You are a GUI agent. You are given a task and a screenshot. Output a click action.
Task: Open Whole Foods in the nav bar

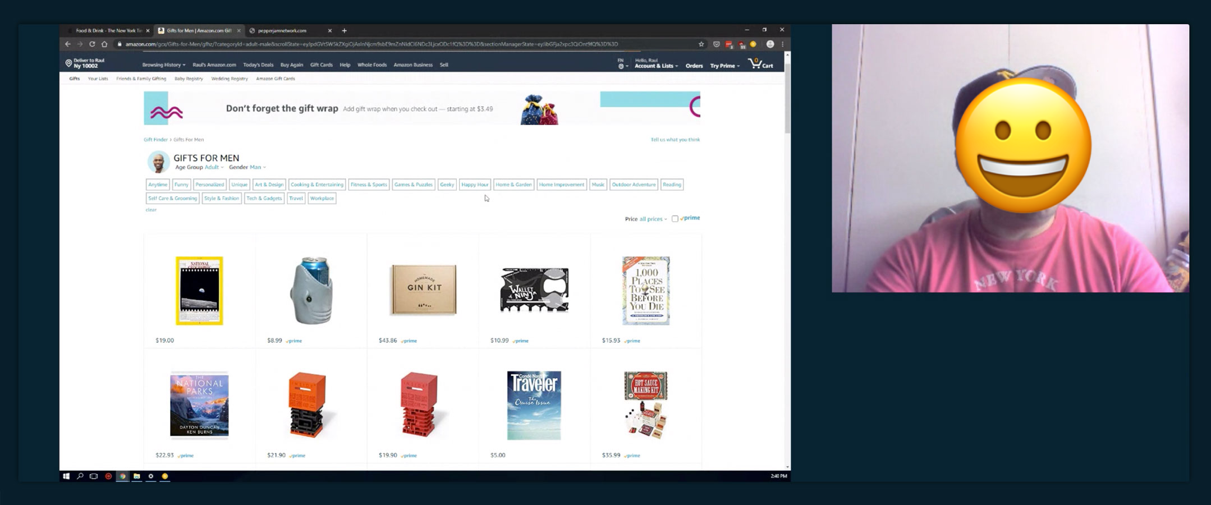[x=372, y=65]
